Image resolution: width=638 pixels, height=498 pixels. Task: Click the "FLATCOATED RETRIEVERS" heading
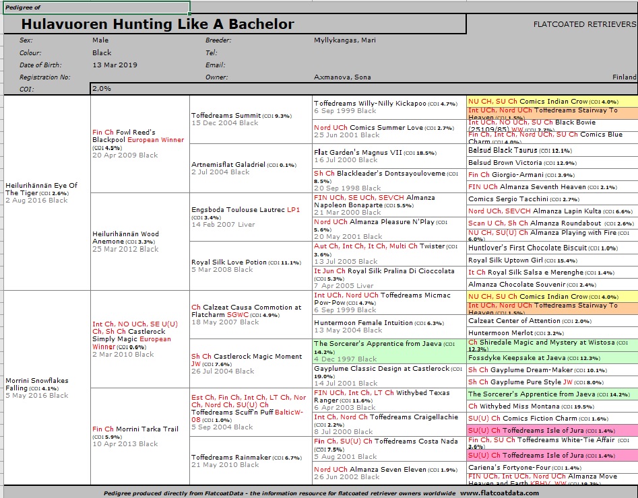[x=584, y=24]
